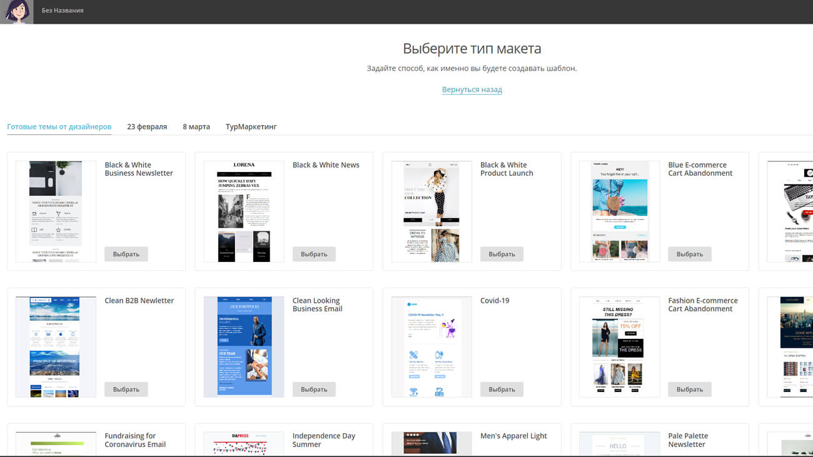This screenshot has height=457, width=813.
Task: Click the user avatar icon
Action: (17, 11)
